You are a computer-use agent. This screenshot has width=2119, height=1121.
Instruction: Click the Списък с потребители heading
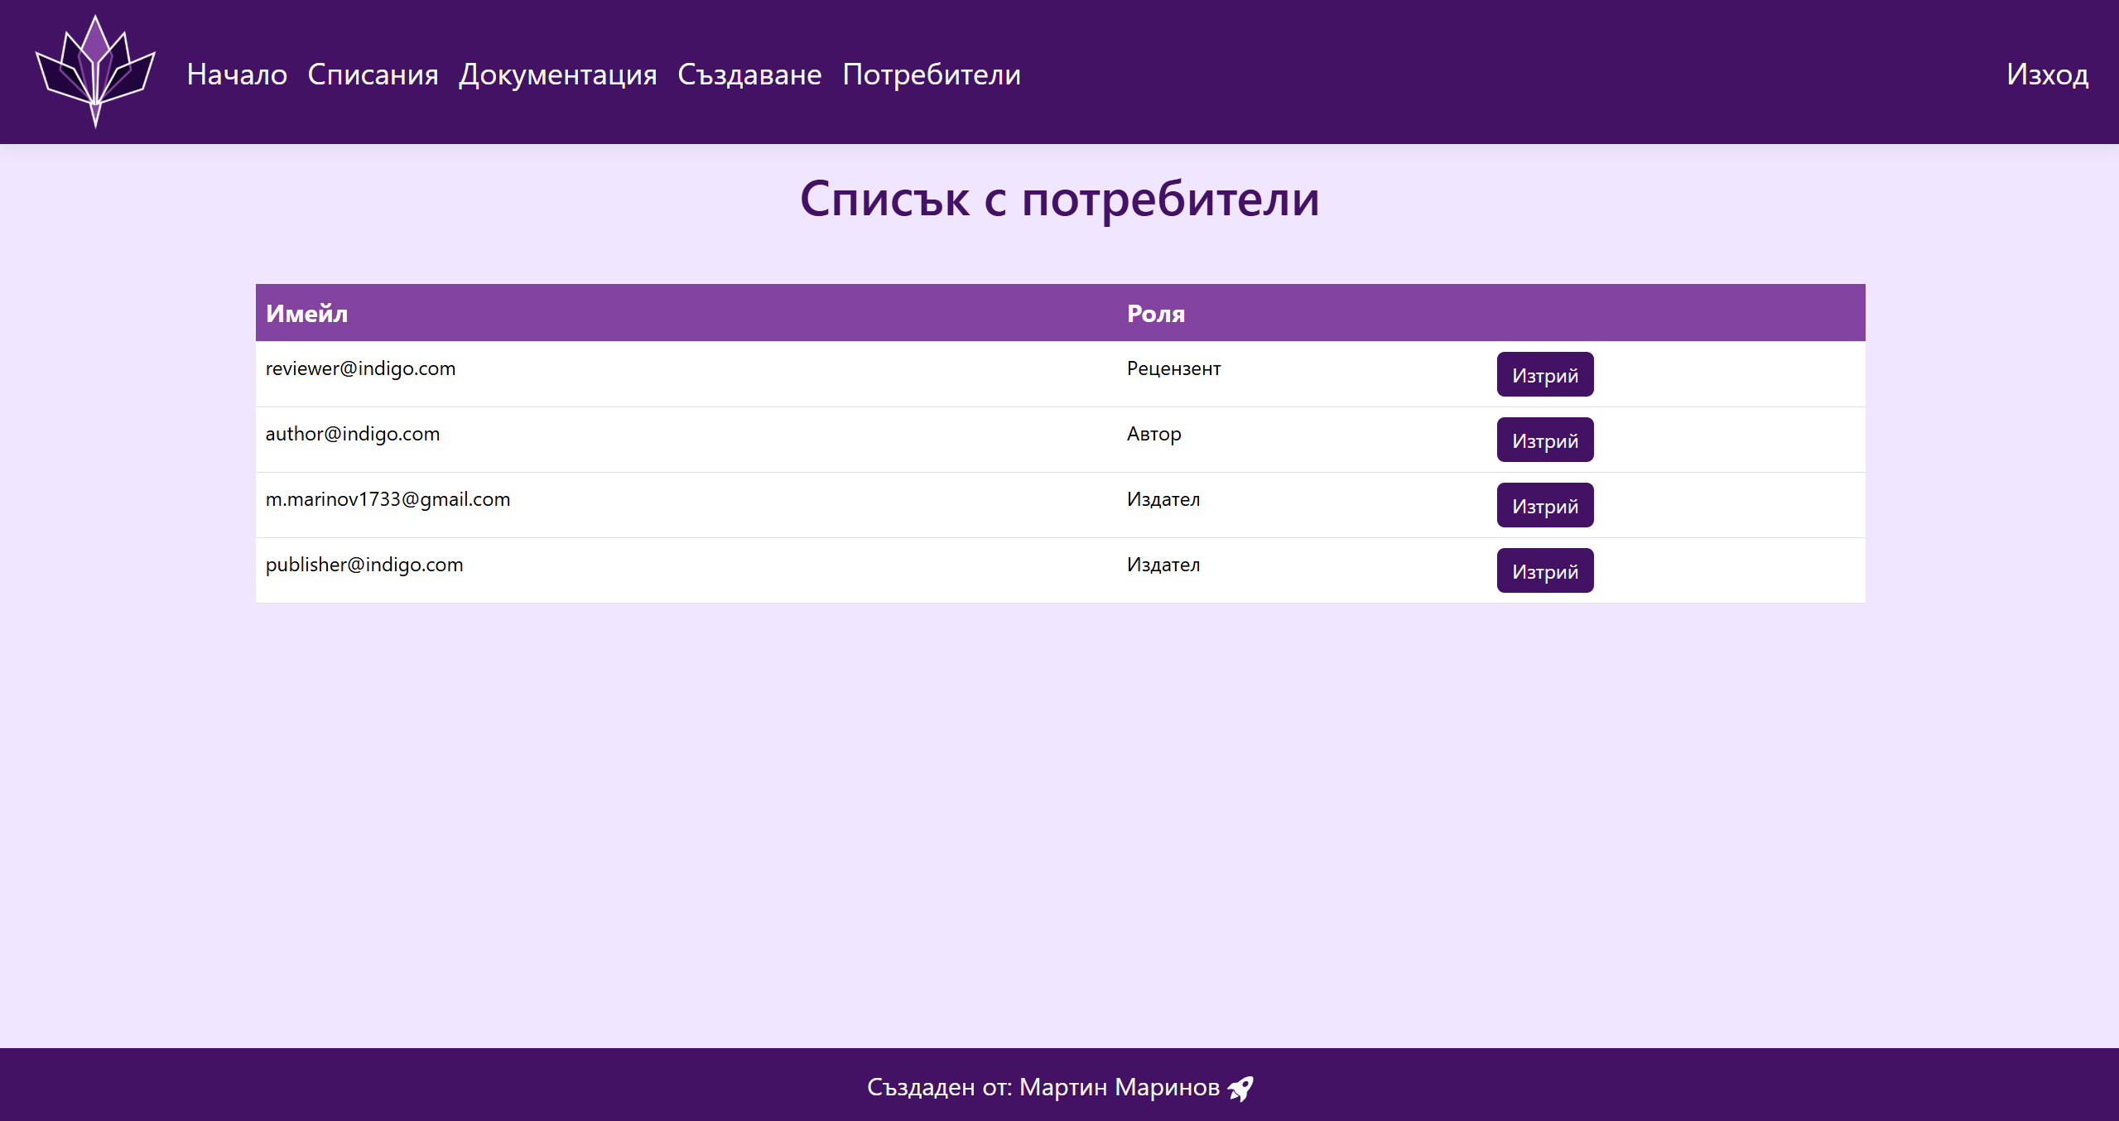point(1059,200)
